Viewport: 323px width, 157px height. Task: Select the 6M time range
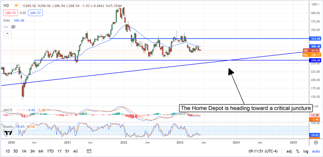(x=41, y=151)
